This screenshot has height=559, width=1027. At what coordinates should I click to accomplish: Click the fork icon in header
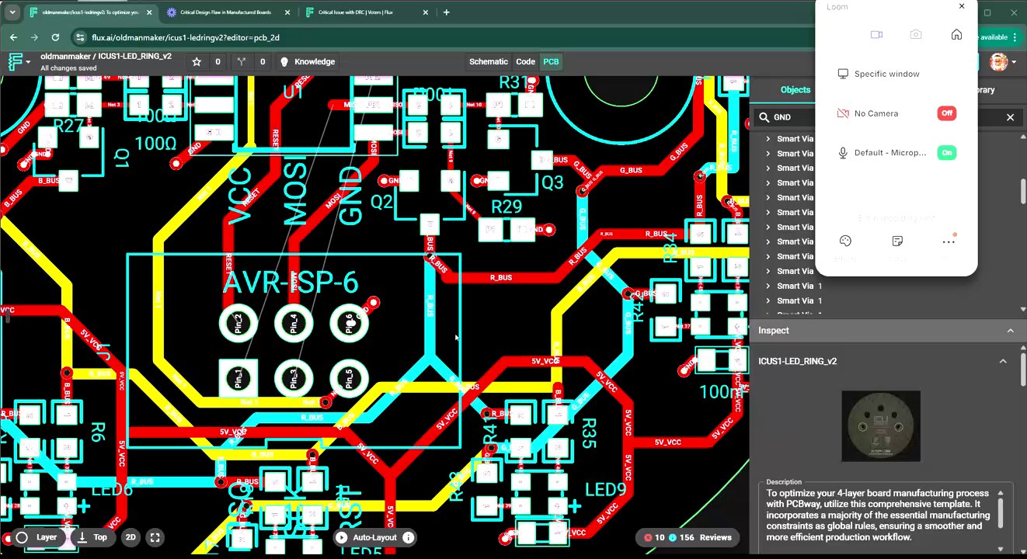click(242, 62)
